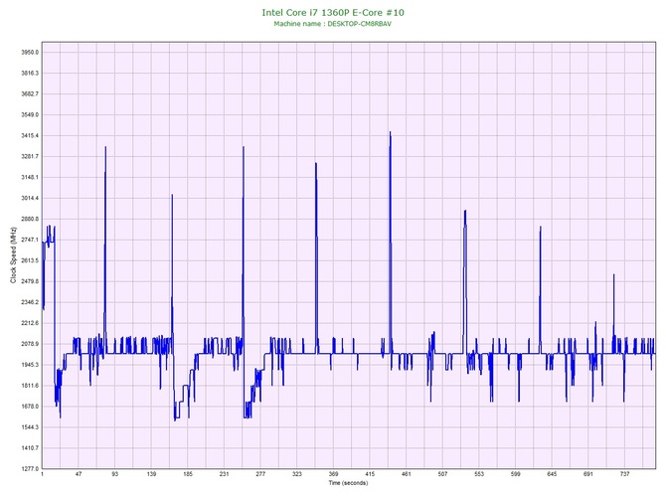Click the y-axis value 2479.8

click(30, 281)
